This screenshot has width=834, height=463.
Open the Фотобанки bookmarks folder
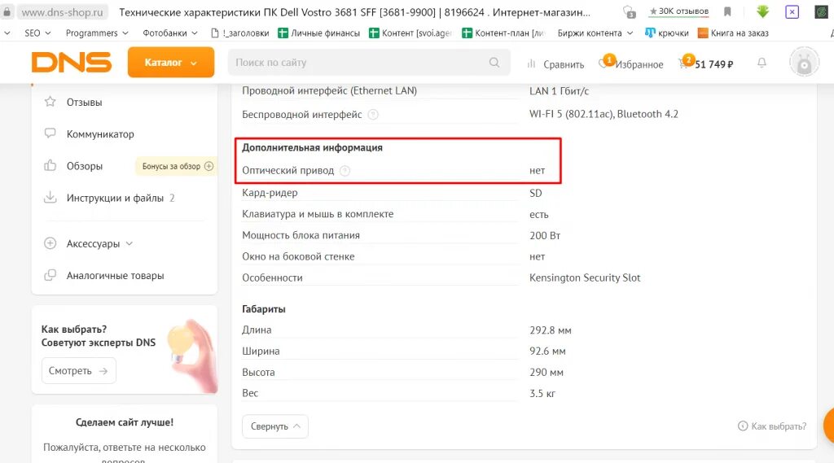click(x=169, y=33)
